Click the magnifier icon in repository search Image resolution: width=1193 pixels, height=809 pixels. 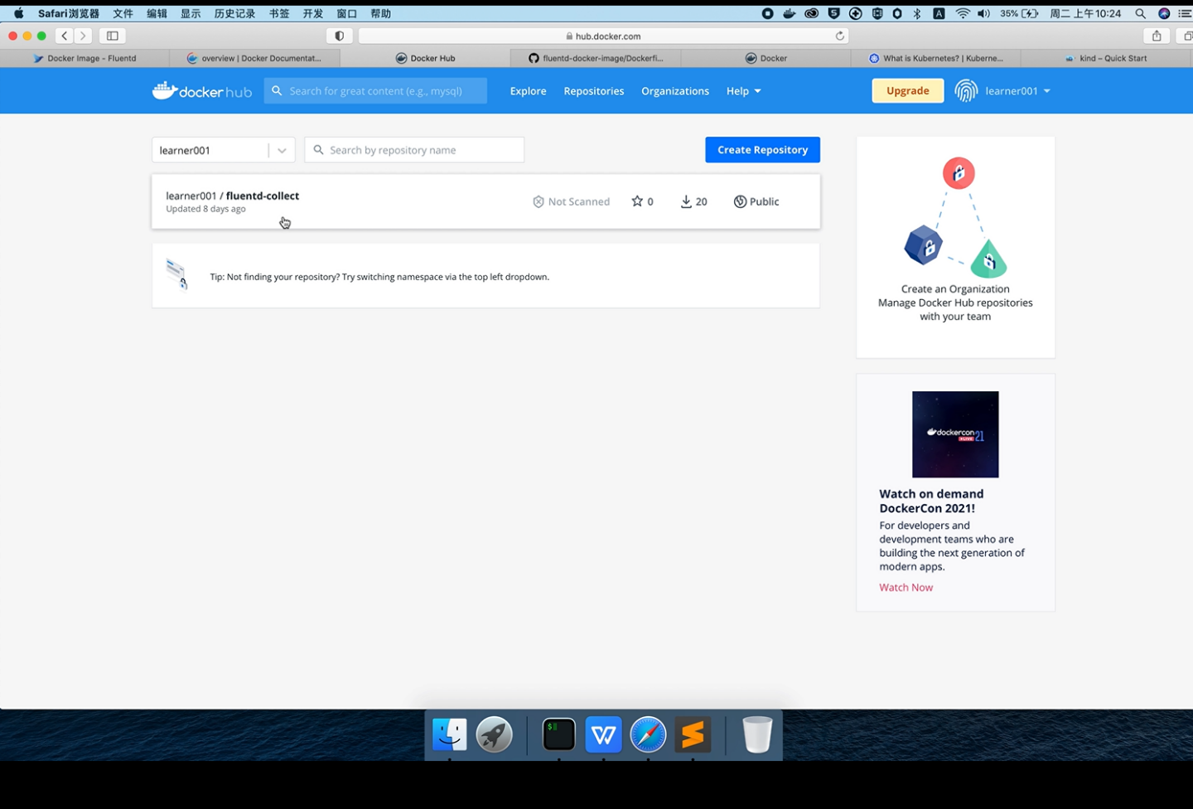318,150
